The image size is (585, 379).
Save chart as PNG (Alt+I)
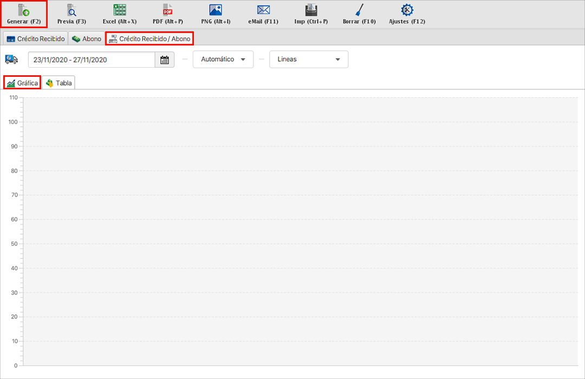pos(216,10)
